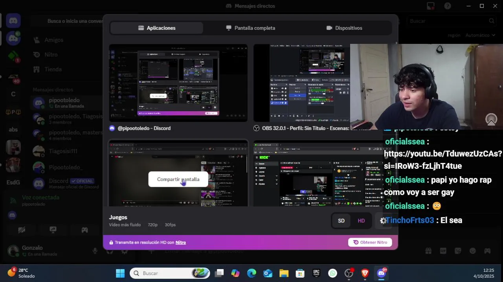The image size is (503, 282).
Task: Select the OBS 32.0.1 window thumbnail
Action: click(301, 83)
